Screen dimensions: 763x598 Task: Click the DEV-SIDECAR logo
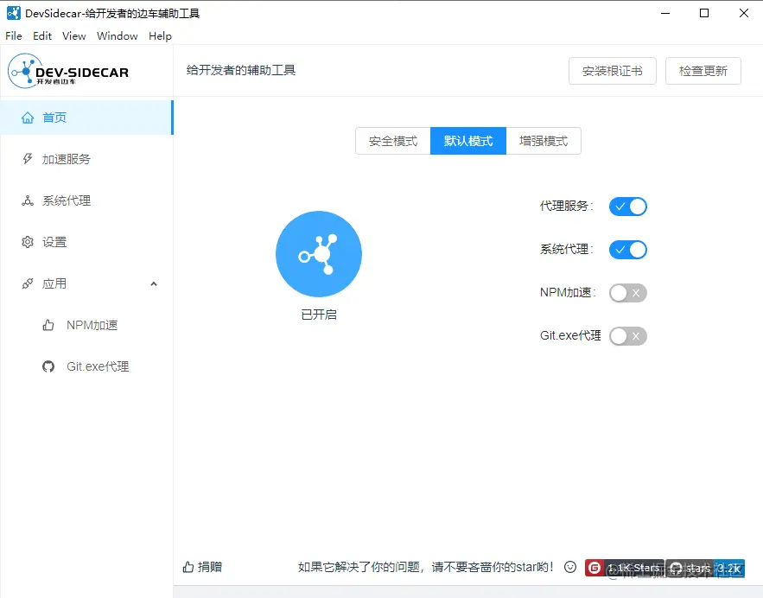(x=68, y=71)
